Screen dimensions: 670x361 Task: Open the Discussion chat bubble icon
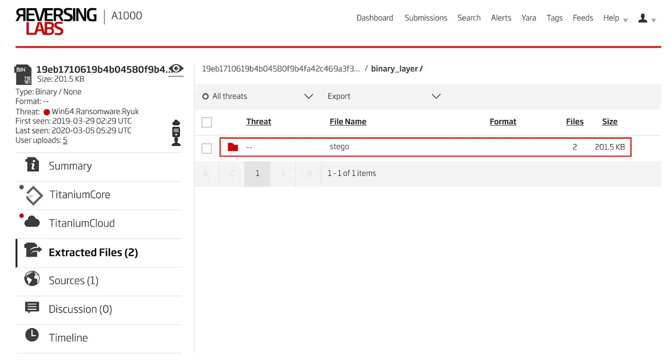pyautogui.click(x=32, y=308)
